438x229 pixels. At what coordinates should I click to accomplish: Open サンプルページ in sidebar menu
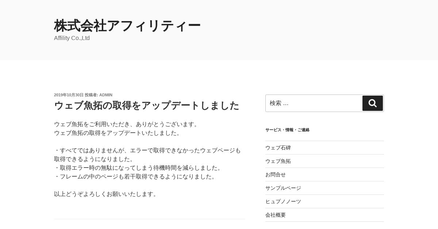283,188
